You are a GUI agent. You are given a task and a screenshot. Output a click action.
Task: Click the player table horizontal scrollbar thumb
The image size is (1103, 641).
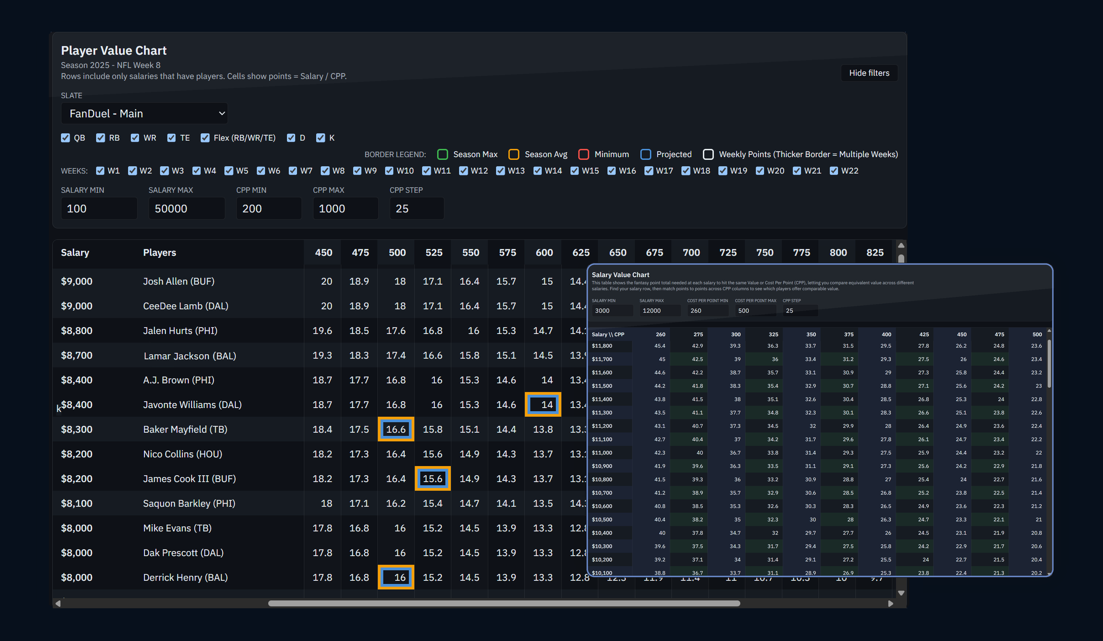(x=504, y=603)
